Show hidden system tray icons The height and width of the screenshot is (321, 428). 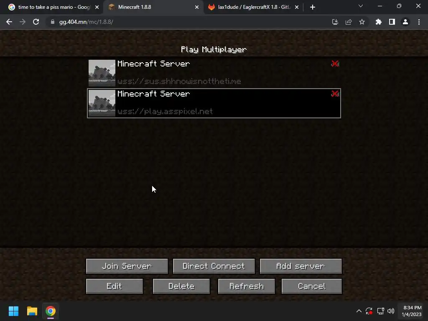tap(359, 311)
